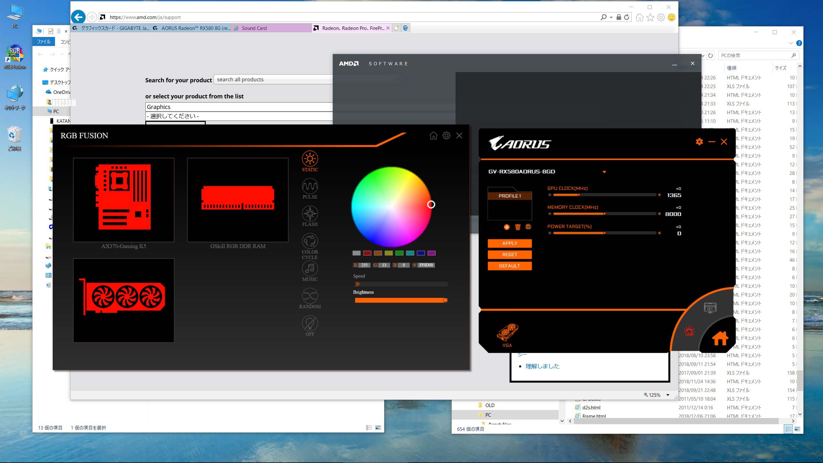Click the RESET button in AORUS

pos(510,255)
